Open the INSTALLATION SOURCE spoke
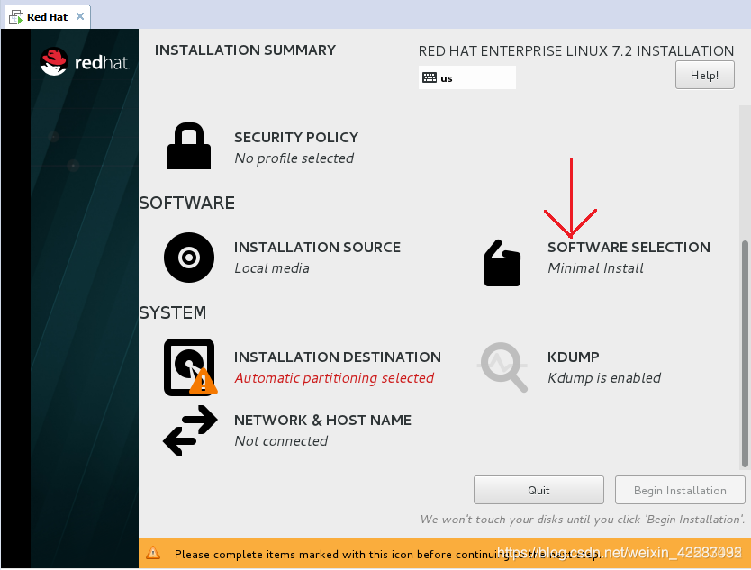Viewport: 751px width, 570px height. coord(317,247)
